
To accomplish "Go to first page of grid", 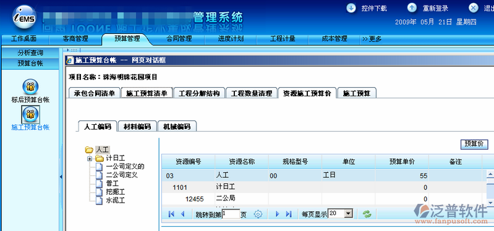I will click(171, 214).
